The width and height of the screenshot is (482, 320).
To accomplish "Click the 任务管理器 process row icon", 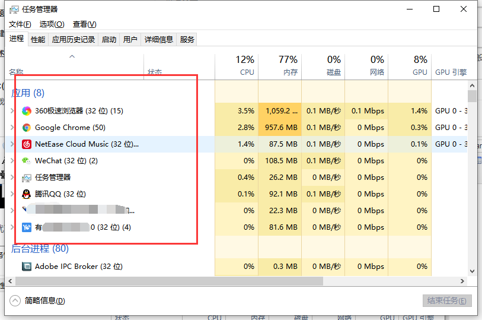I will click(27, 178).
